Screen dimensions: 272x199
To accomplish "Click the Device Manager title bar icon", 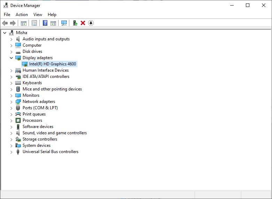I will point(6,5).
